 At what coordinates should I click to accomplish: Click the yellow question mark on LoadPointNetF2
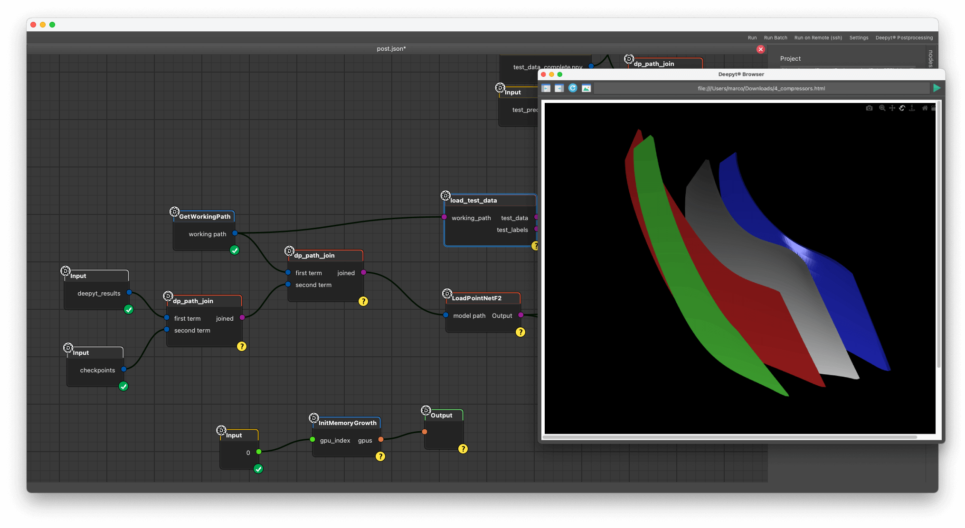pos(520,332)
